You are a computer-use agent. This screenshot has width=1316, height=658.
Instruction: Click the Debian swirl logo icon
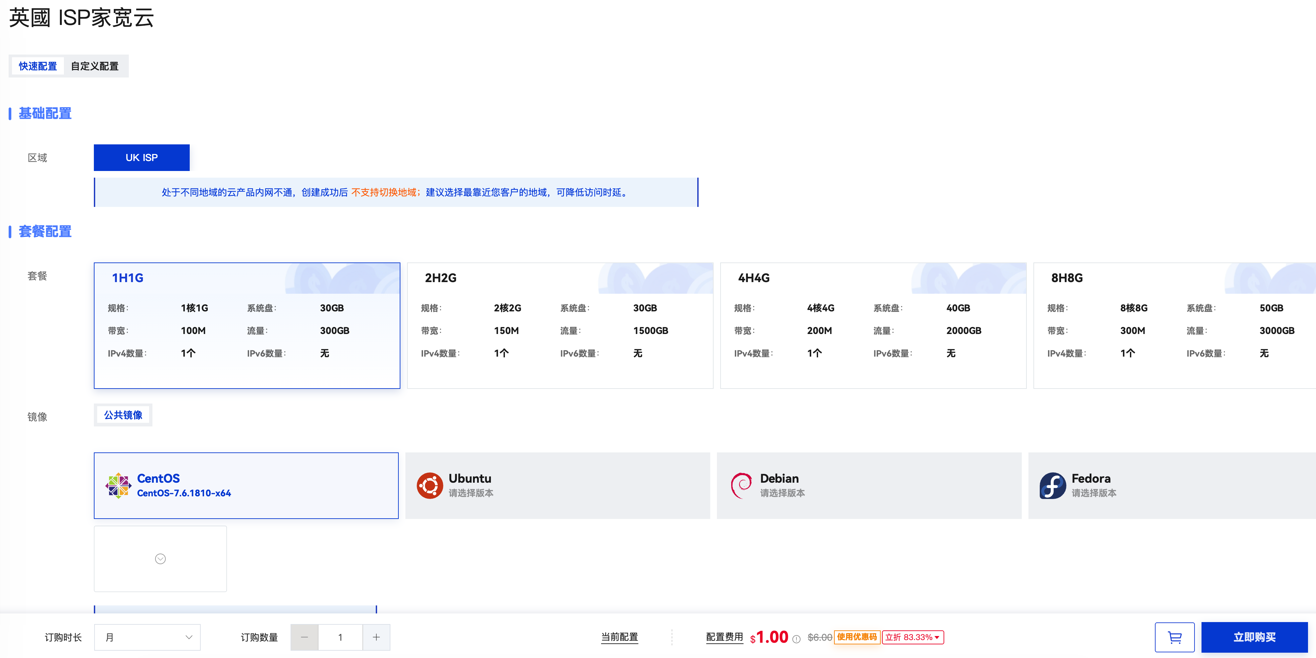(741, 485)
